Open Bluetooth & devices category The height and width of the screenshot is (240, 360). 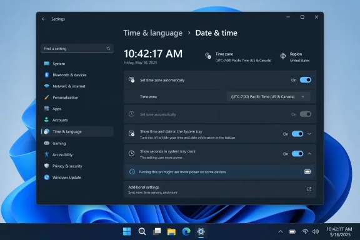tap(77, 75)
